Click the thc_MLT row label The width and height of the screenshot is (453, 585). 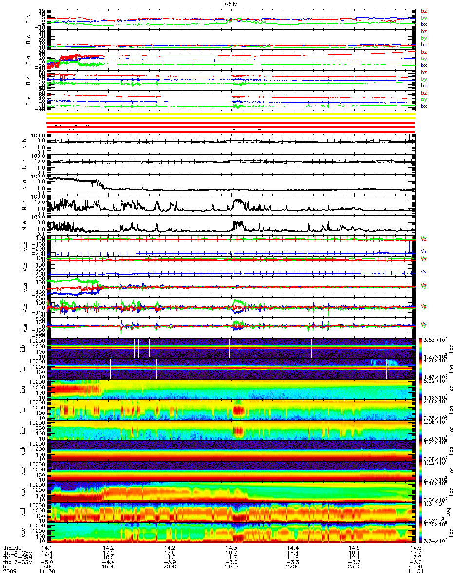(13, 548)
